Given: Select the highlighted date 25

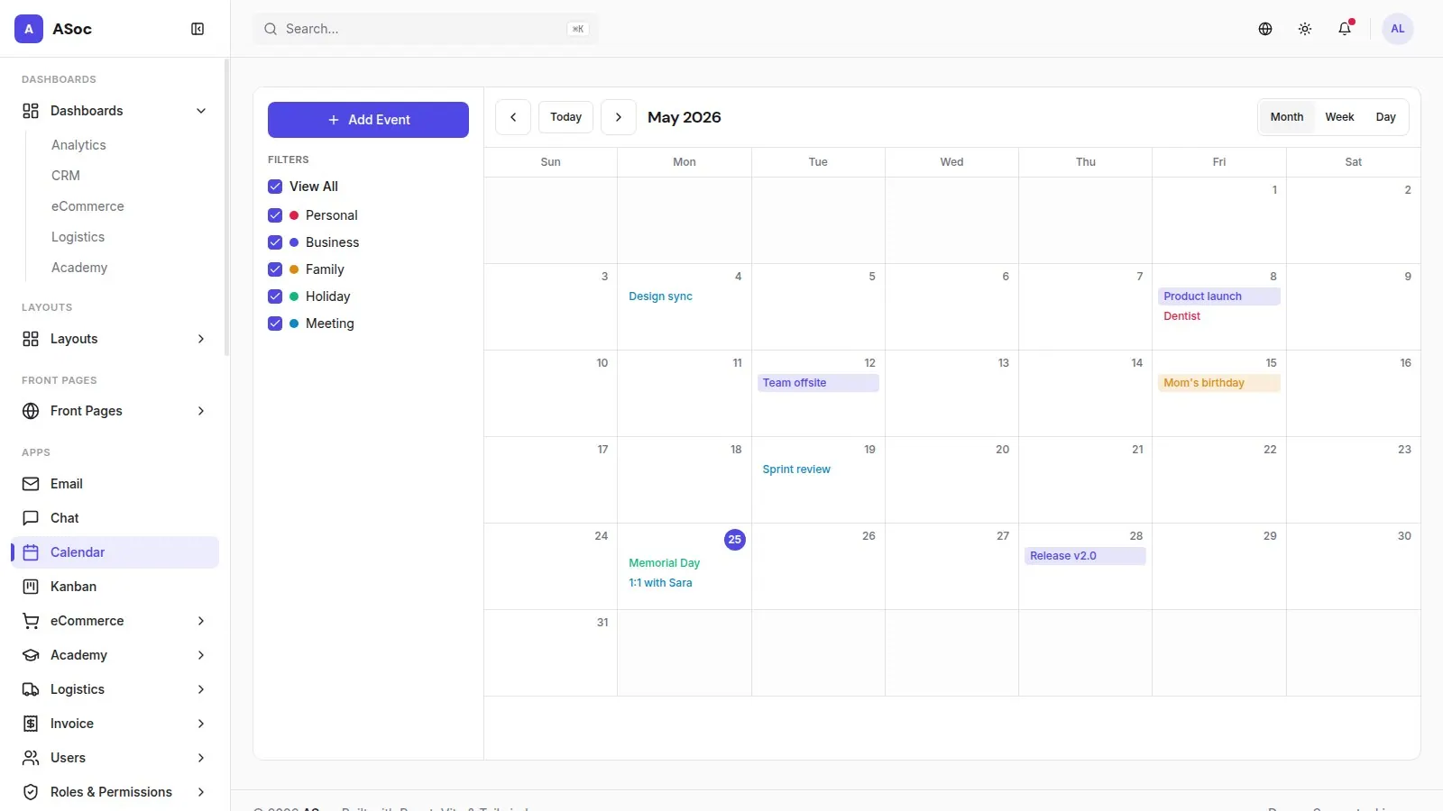Looking at the screenshot, I should (735, 540).
